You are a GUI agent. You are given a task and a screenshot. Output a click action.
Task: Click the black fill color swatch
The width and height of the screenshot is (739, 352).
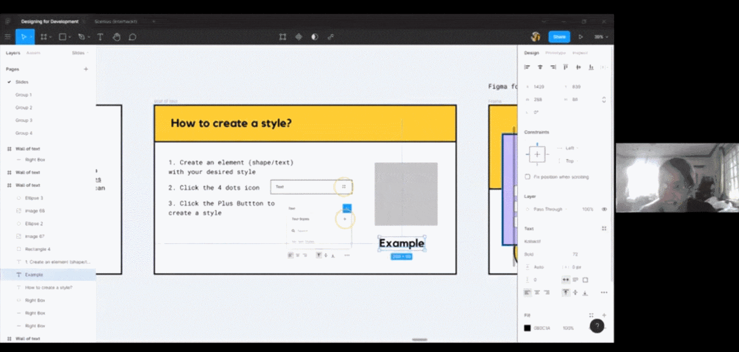[x=527, y=328]
